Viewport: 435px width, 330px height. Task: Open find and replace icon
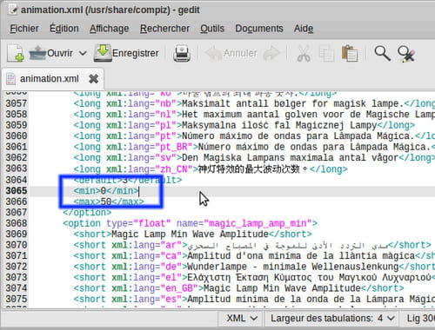[406, 54]
